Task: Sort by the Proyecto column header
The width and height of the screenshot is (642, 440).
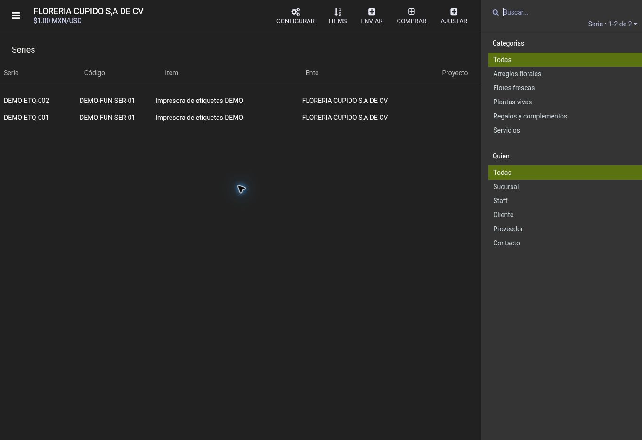Action: 455,73
